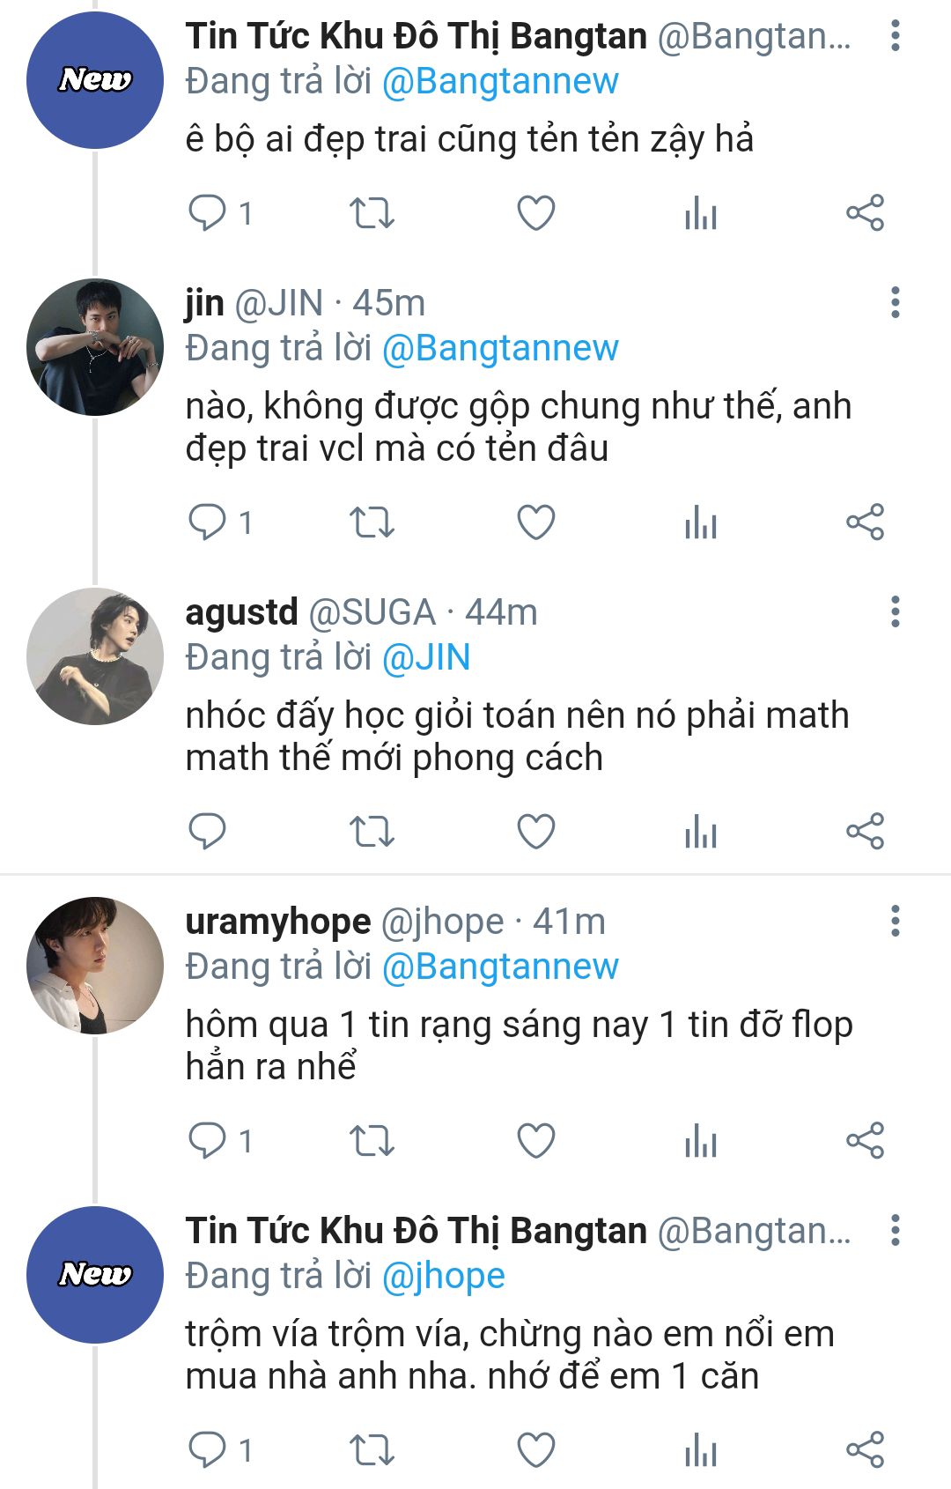Viewport: 951px width, 1489px height.
Task: Open @jhope mention in the last tweet
Action: tap(443, 1277)
